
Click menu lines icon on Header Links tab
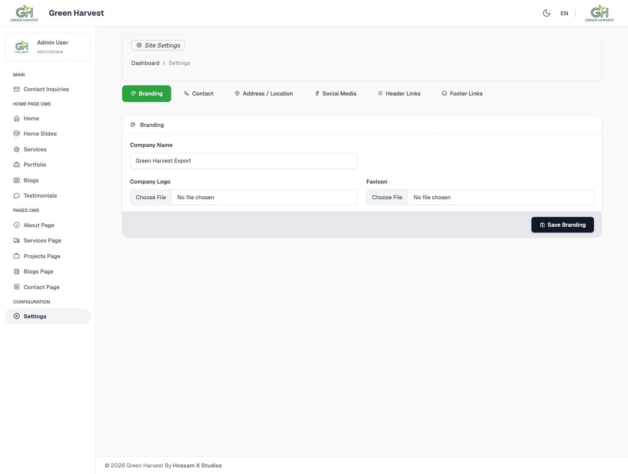380,93
